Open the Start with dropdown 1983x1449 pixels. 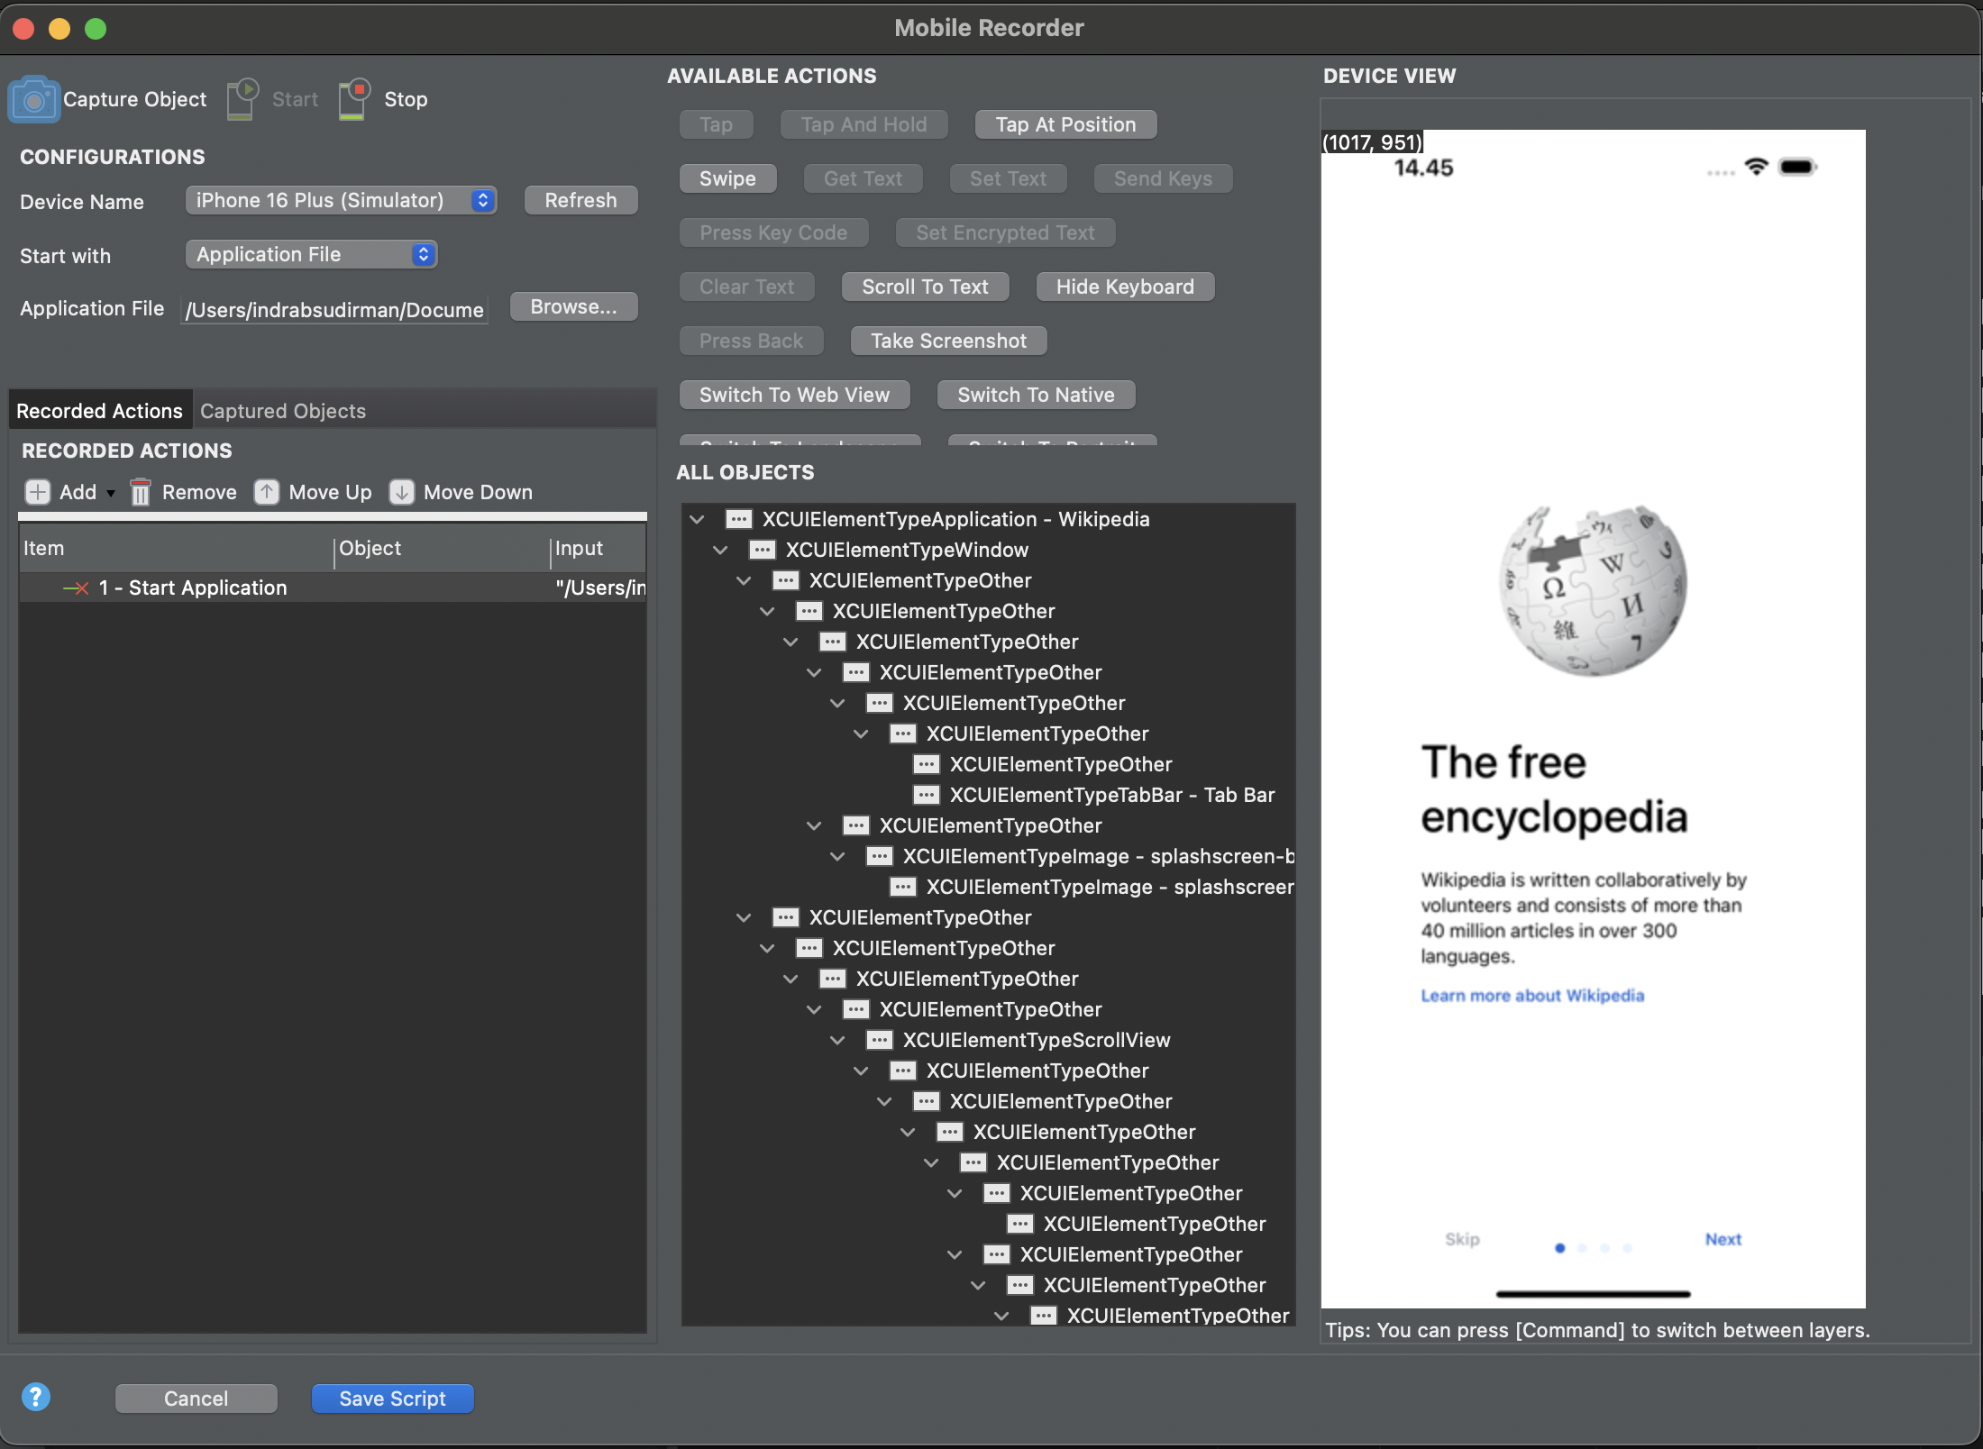311,254
